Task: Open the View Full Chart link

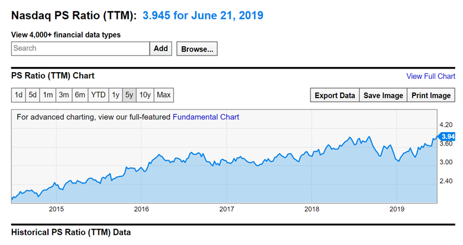Action: click(x=430, y=76)
